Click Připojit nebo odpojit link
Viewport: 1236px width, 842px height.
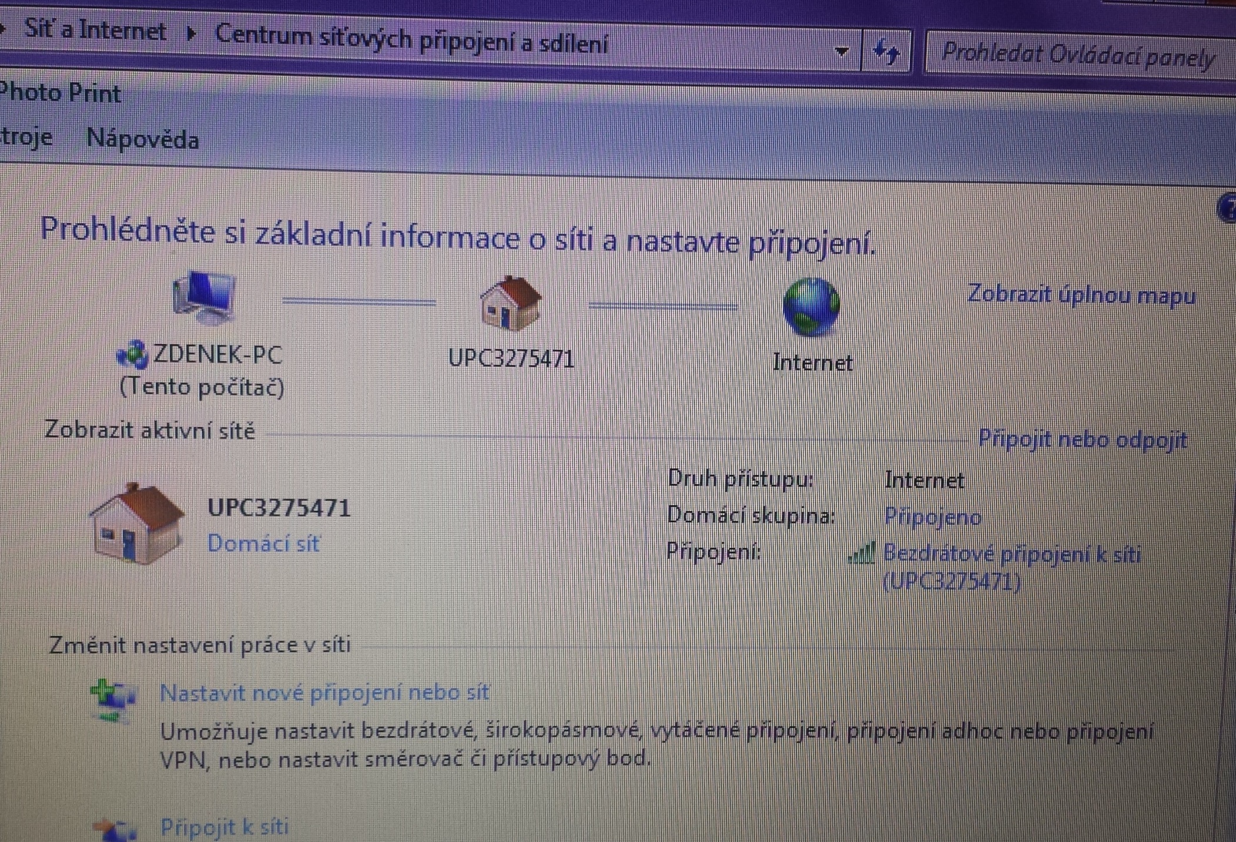tap(1083, 440)
